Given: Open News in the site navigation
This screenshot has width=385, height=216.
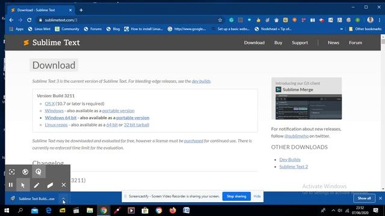Looking at the screenshot, I should 333,43.
